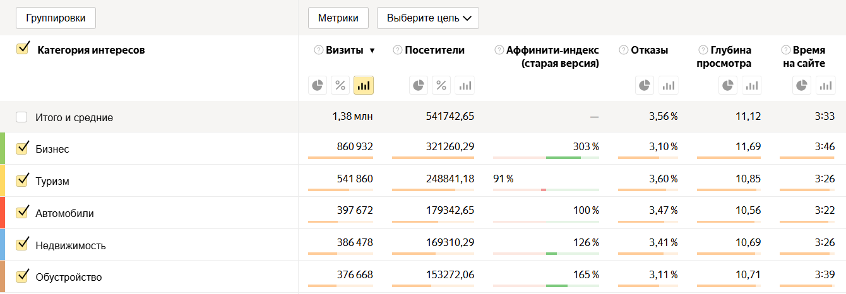846x294 pixels.
Task: Open help icon next to Аффинити-индекс
Action: 499,50
